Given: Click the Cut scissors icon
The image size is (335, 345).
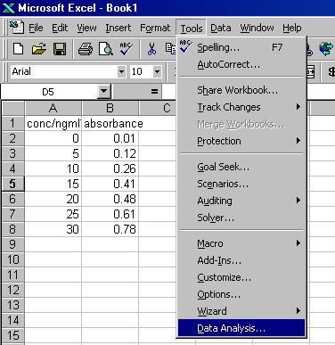Looking at the screenshot, I should tap(151, 49).
